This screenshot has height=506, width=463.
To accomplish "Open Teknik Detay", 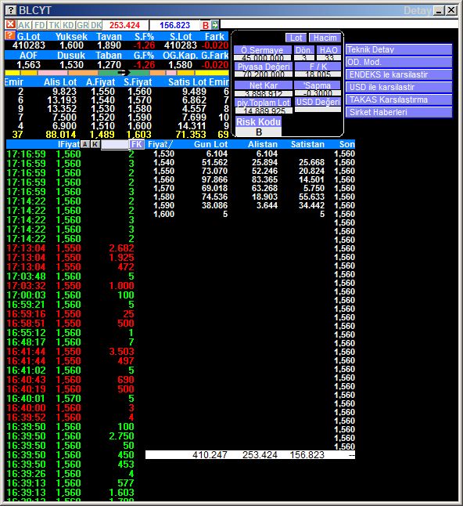I will point(399,49).
